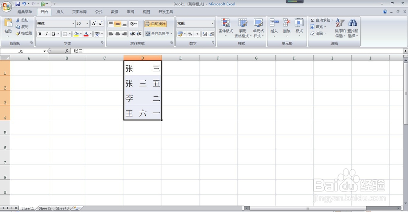Open the 数据 ribbon tab

point(115,12)
